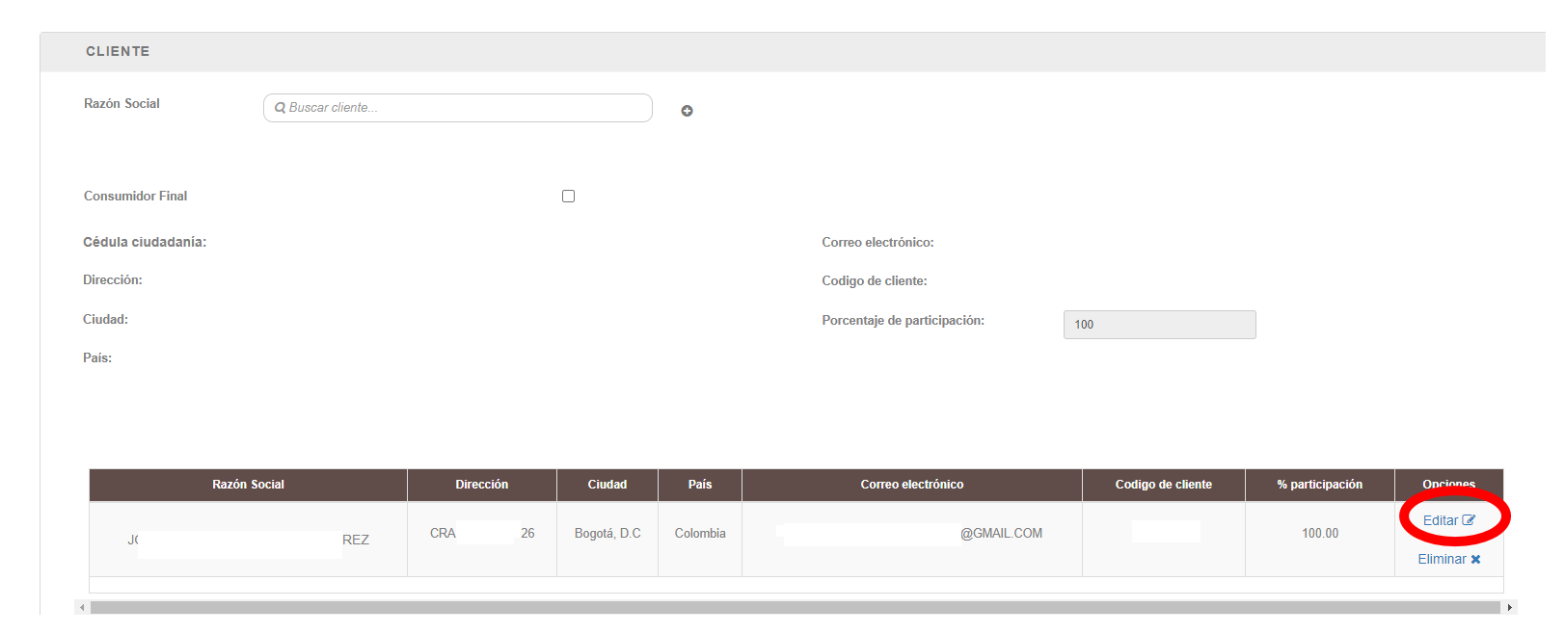This screenshot has height=634, width=1565.
Task: Click the Codigo de cliente column header
Action: tap(1164, 485)
